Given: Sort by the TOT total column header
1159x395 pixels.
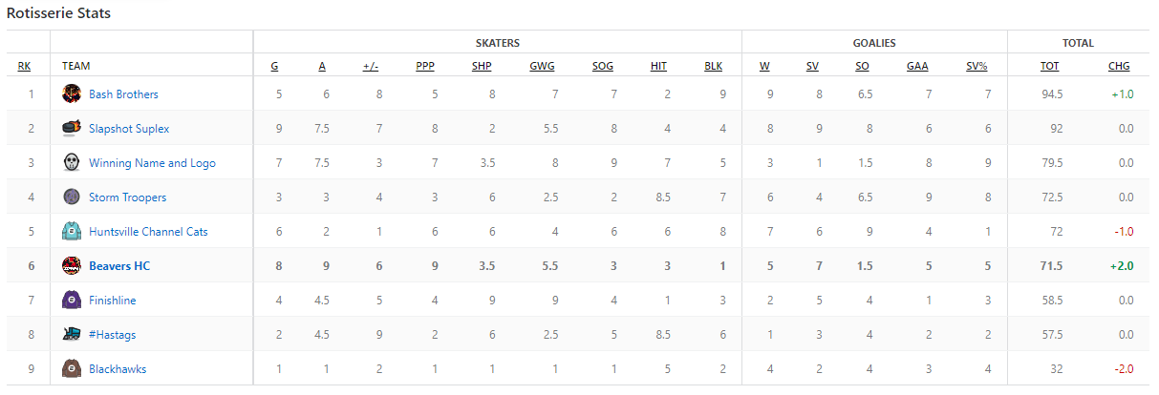Looking at the screenshot, I should (x=1049, y=67).
